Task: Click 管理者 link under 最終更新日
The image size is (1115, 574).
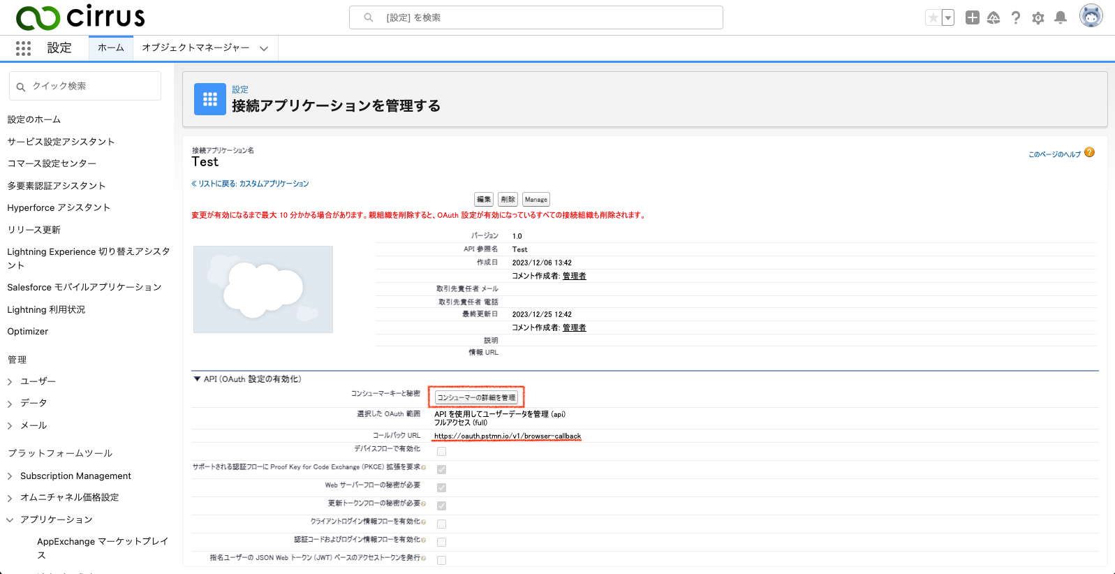Action: tap(575, 328)
